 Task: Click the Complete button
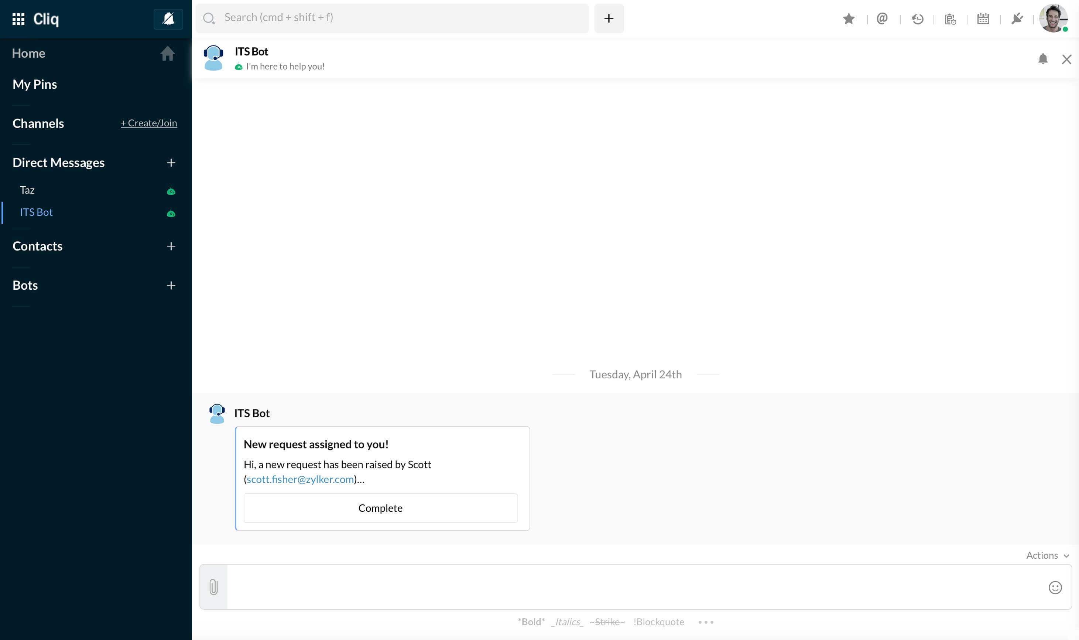click(x=380, y=508)
